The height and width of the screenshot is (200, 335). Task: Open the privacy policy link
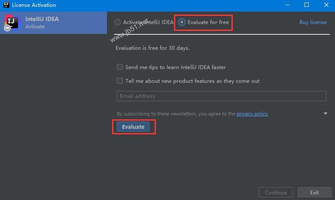click(252, 114)
